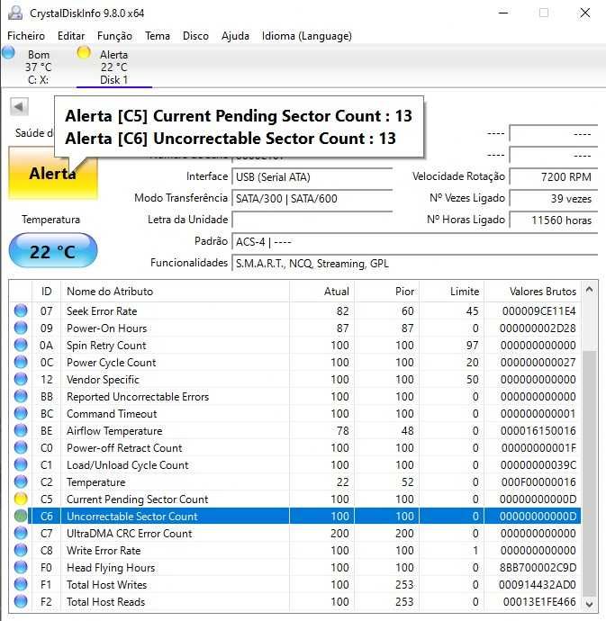Click scrollbar down arrow in attribute list
Image resolution: width=606 pixels, height=621 pixels.
coord(590,604)
